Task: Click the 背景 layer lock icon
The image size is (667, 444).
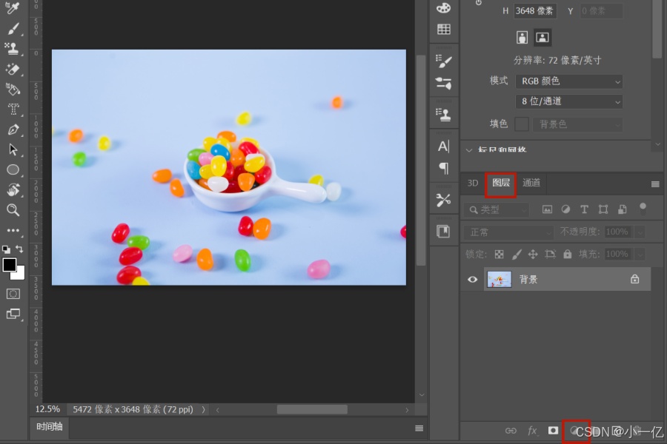Action: 634,279
